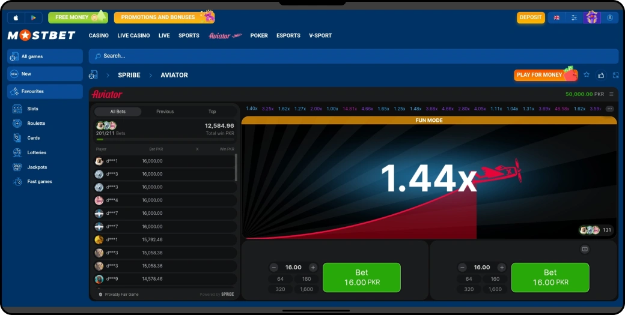Open the Google Play download icon
This screenshot has height=315, width=625.
(34, 18)
